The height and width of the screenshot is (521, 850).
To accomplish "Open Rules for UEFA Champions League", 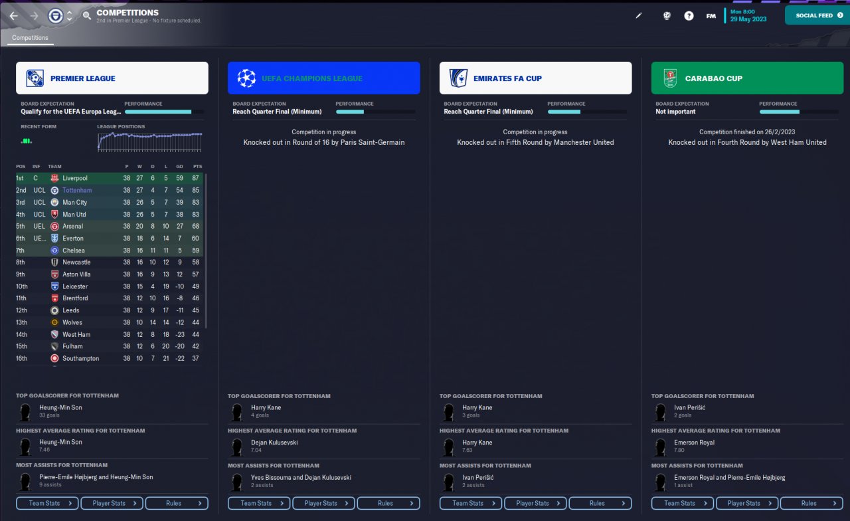I will point(388,503).
